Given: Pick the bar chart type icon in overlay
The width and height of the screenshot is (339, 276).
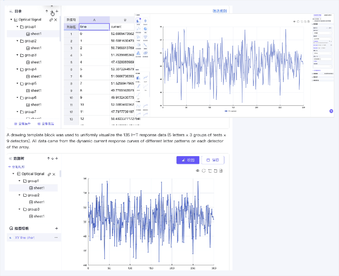Looking at the screenshot, I should point(138,21).
